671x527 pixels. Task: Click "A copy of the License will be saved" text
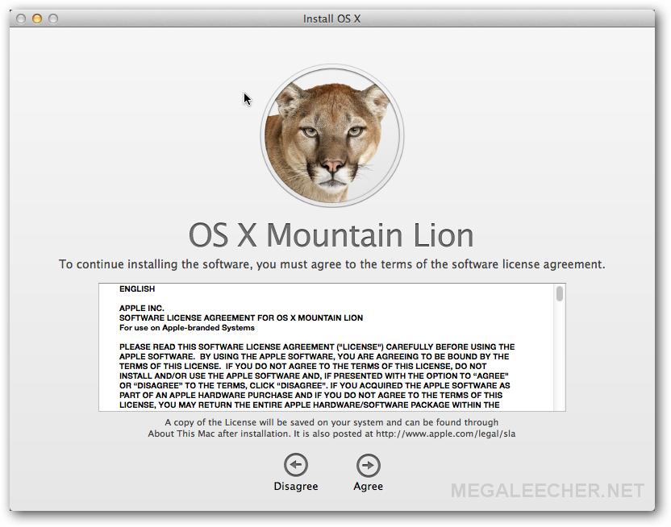pyautogui.click(x=331, y=422)
